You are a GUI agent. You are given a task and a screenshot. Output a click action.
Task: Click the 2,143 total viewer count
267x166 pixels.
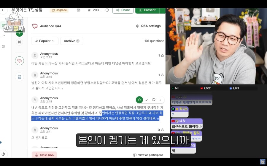234,88
